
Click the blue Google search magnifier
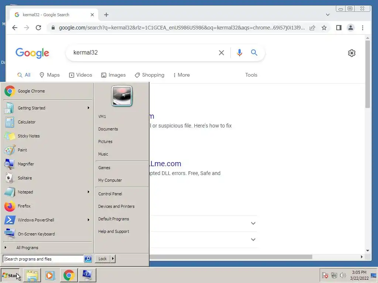(254, 52)
